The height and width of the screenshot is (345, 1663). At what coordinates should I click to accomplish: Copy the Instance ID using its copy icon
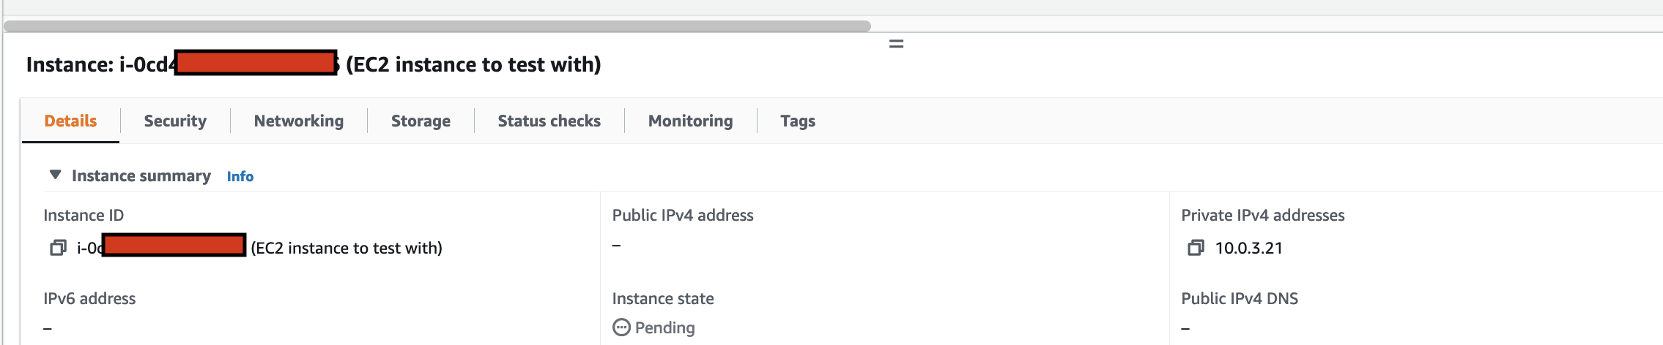pos(58,248)
